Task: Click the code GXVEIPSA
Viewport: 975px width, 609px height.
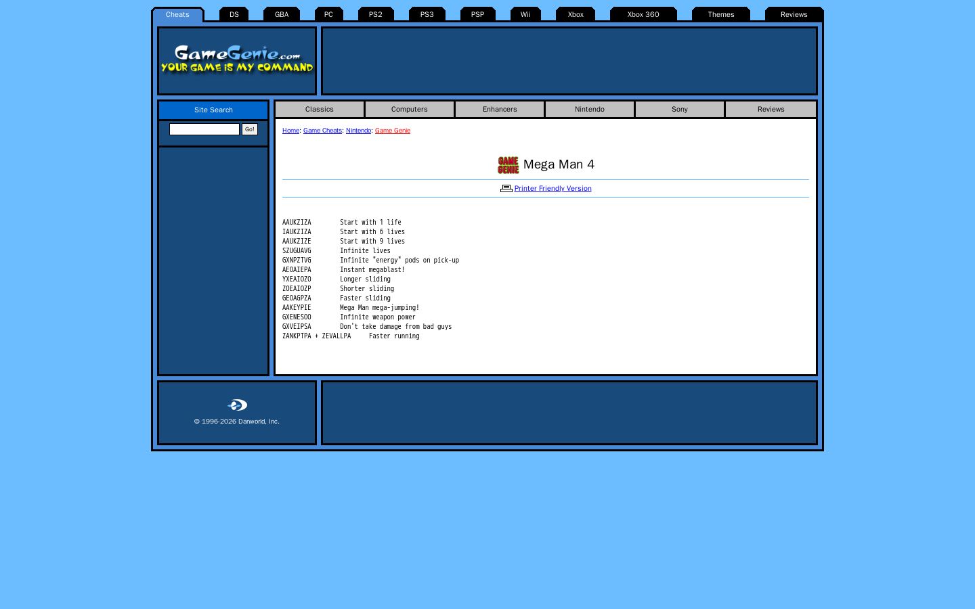Action: [x=297, y=327]
